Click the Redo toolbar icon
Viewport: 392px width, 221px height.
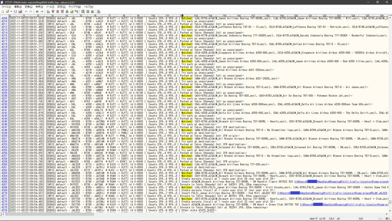click(x=31, y=11)
